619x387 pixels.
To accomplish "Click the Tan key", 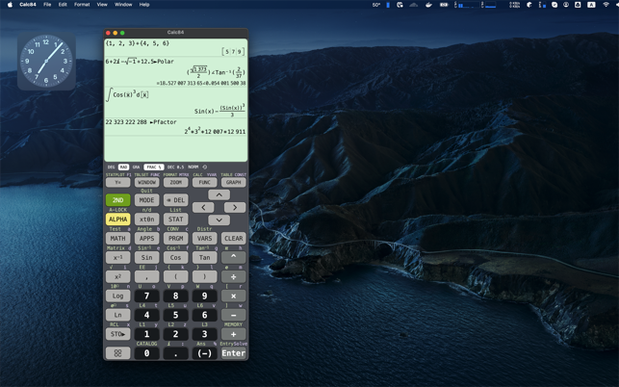I will (x=204, y=257).
